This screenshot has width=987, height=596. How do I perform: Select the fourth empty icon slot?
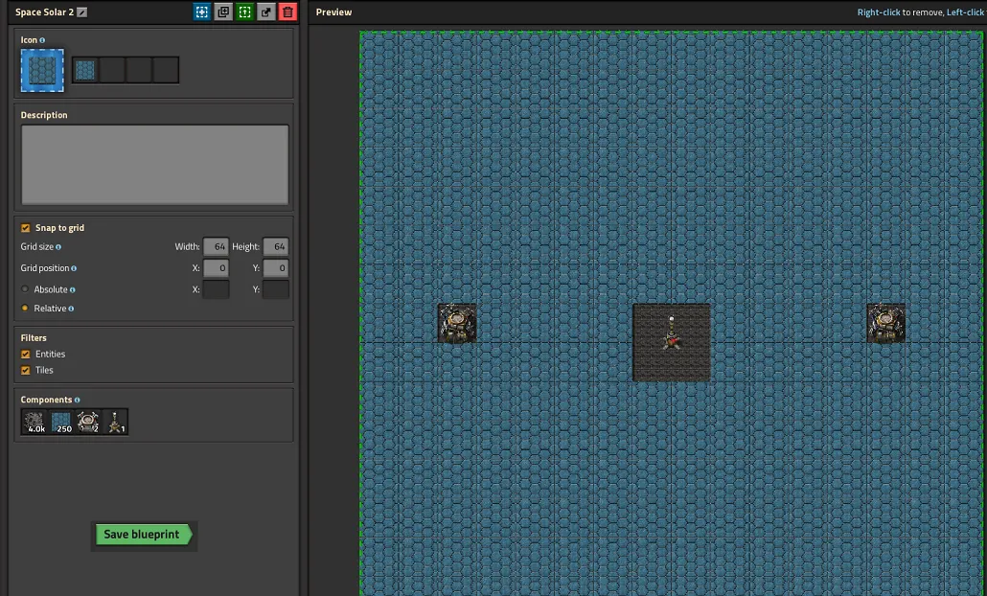166,70
